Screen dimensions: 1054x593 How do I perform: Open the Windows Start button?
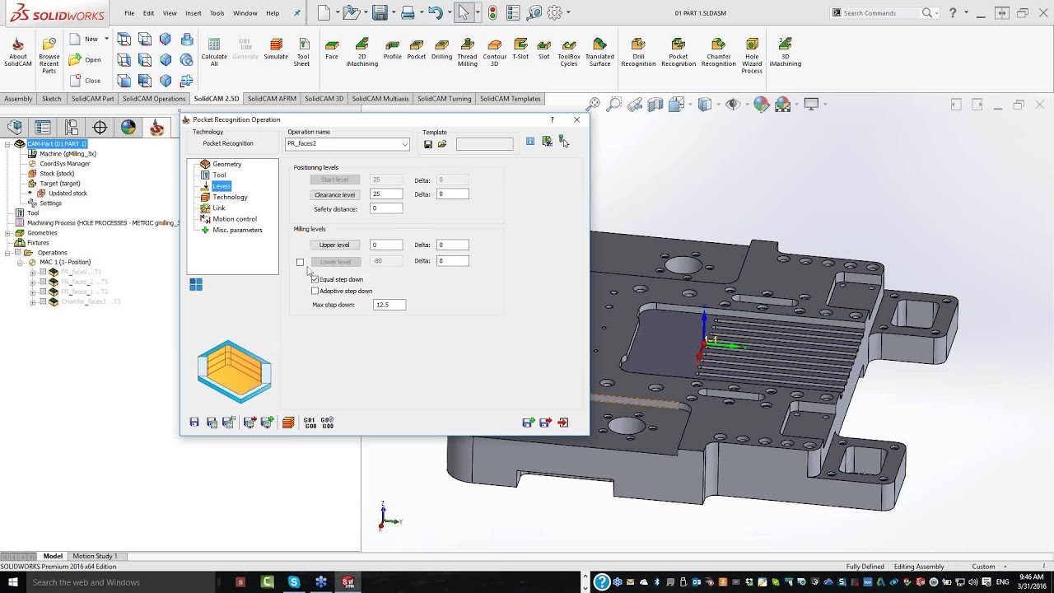pyautogui.click(x=13, y=582)
